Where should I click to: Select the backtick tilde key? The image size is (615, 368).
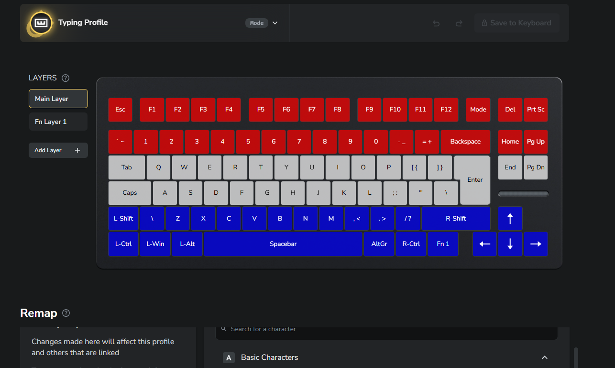120,142
